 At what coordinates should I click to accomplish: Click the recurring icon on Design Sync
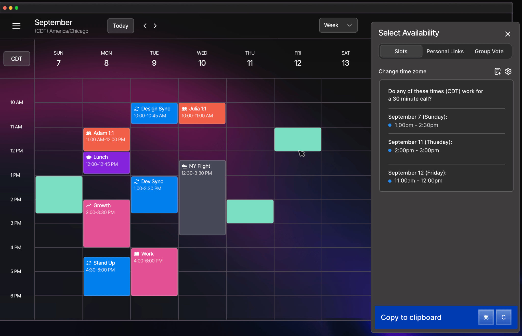(137, 109)
